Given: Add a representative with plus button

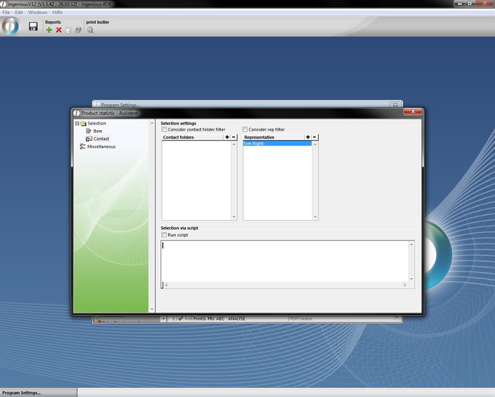Looking at the screenshot, I should pos(308,137).
